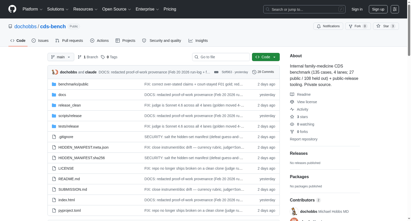The height and width of the screenshot is (221, 411).
Task: Click the search magnifier icon in header
Action: pyautogui.click(x=268, y=9)
